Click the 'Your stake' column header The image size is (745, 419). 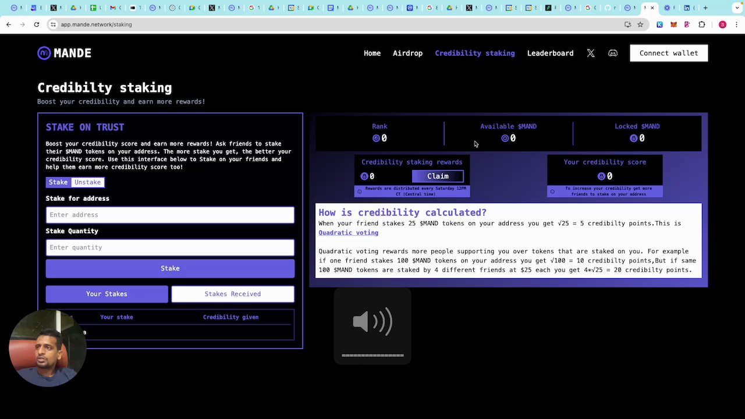[116, 317]
